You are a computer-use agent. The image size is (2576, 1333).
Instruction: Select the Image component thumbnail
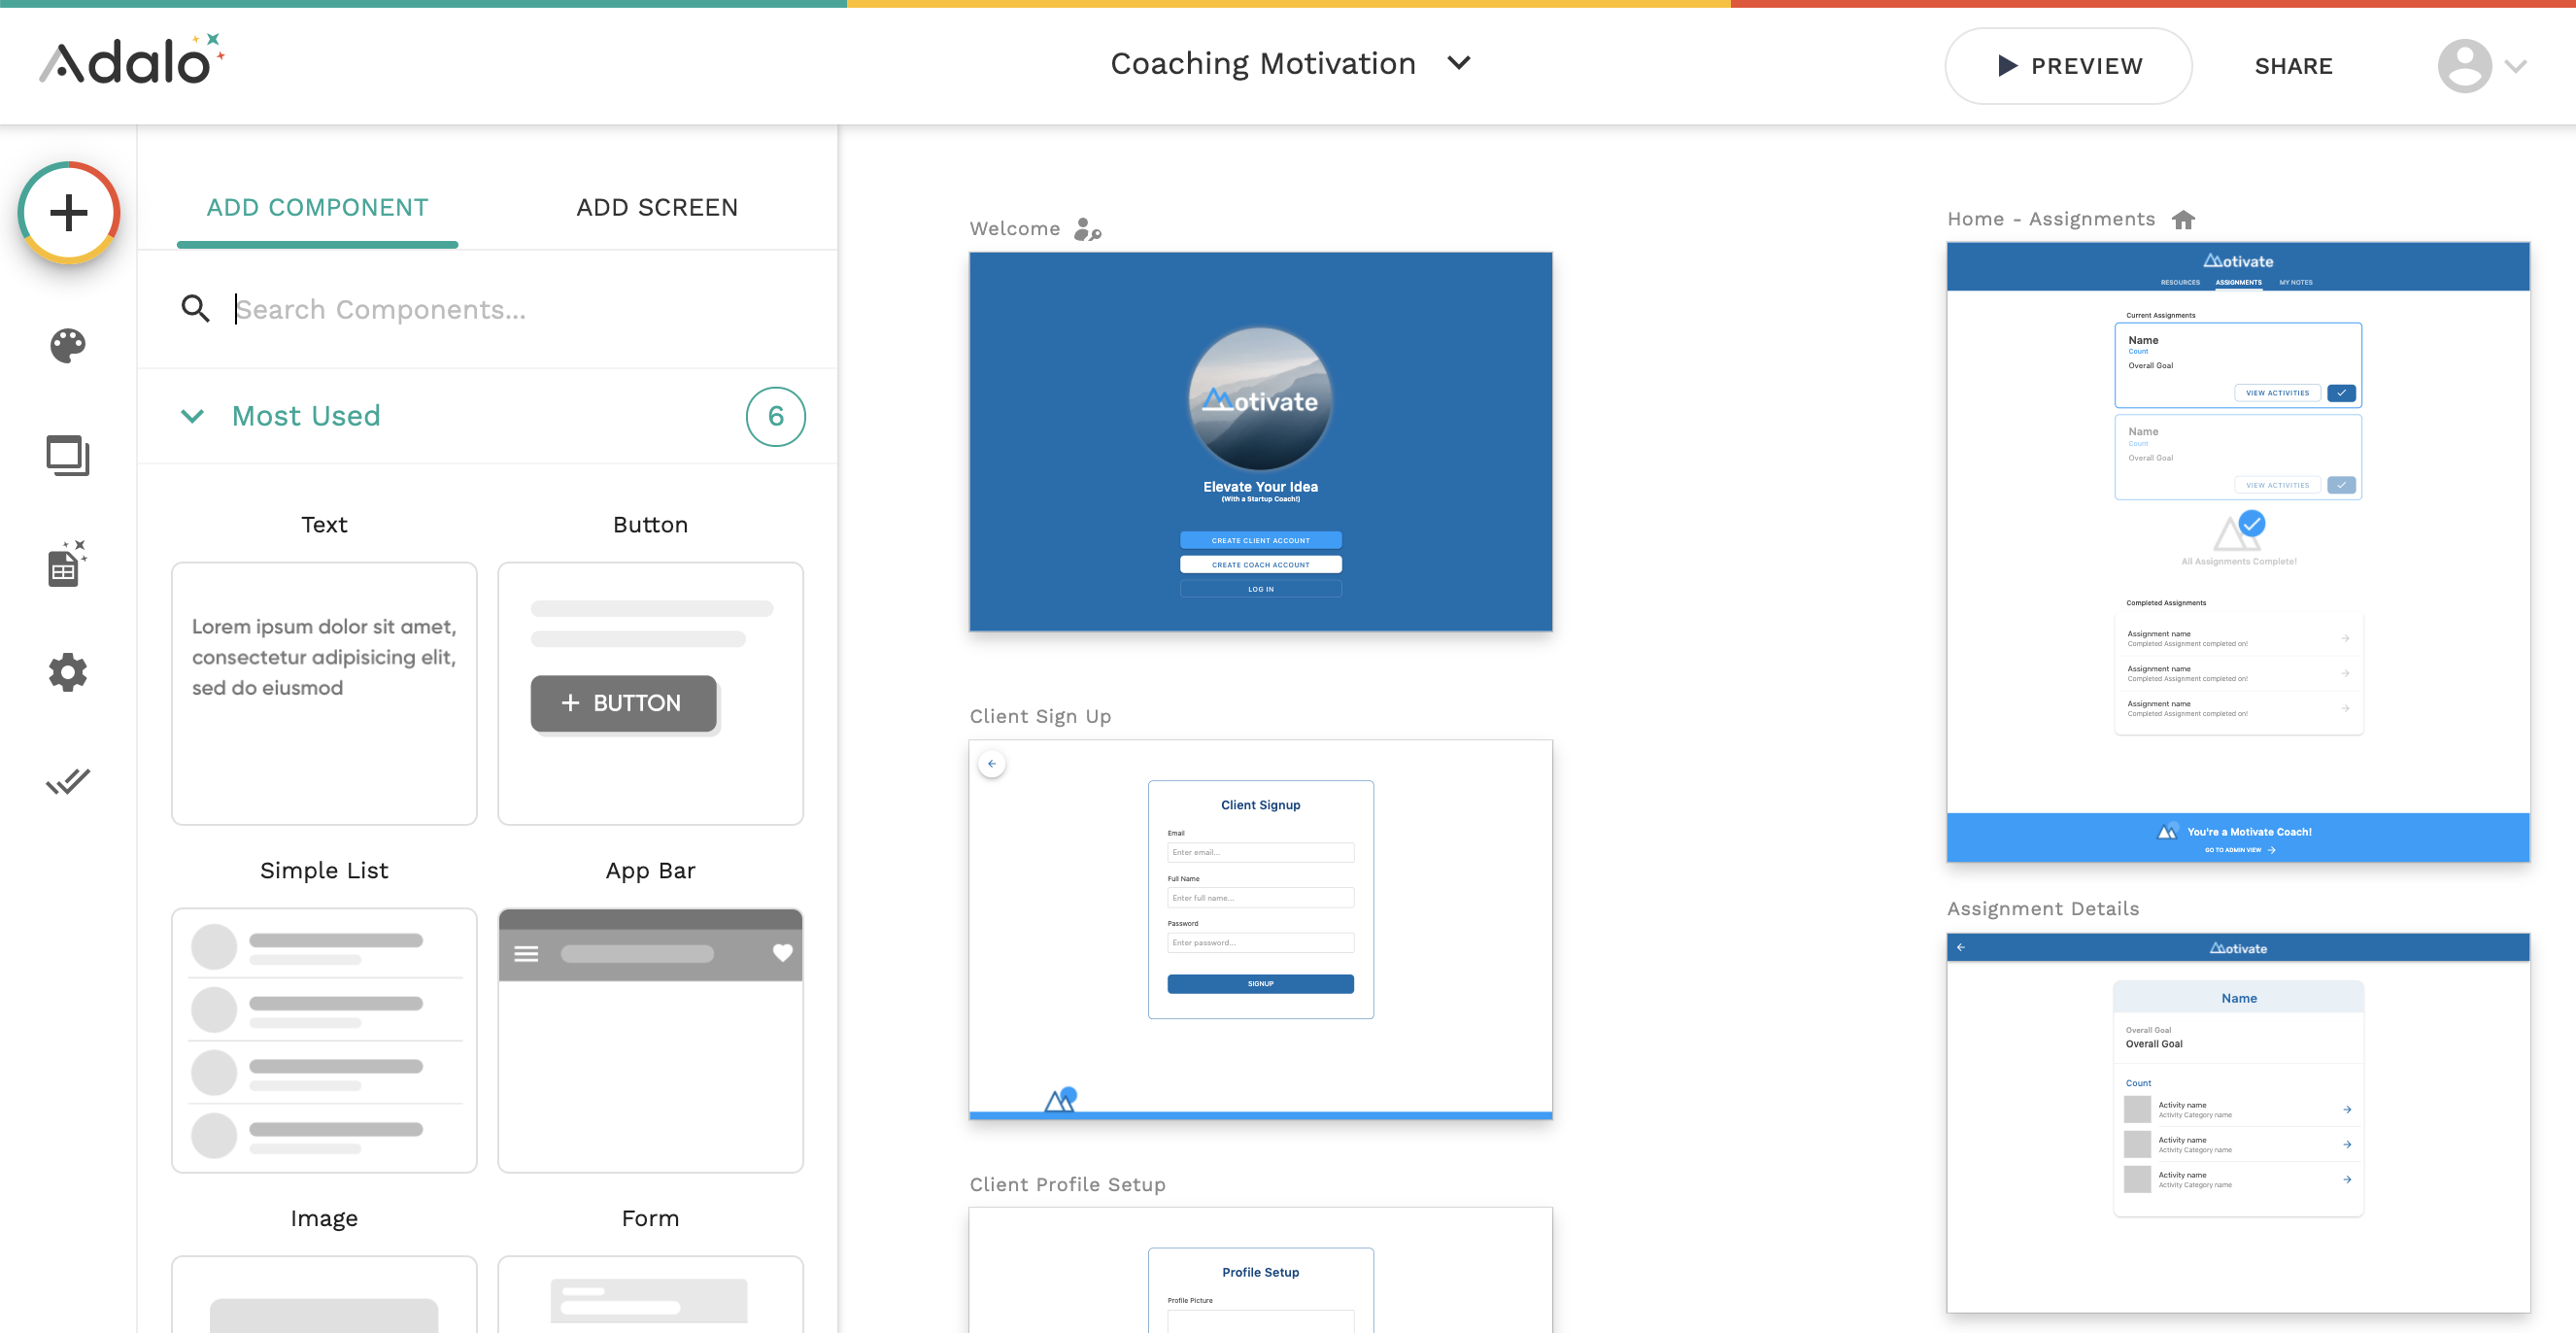324,1294
